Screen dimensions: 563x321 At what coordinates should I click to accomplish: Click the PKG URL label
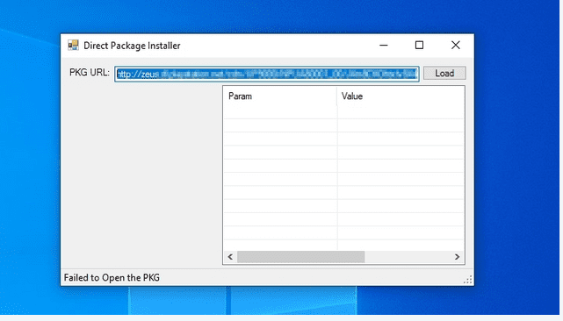click(90, 73)
